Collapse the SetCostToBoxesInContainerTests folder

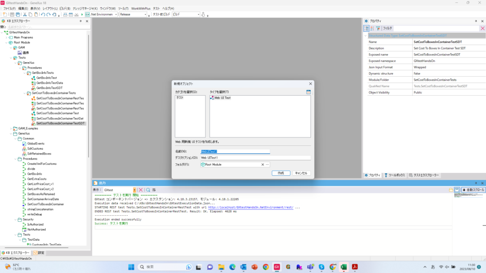click(x=25, y=93)
